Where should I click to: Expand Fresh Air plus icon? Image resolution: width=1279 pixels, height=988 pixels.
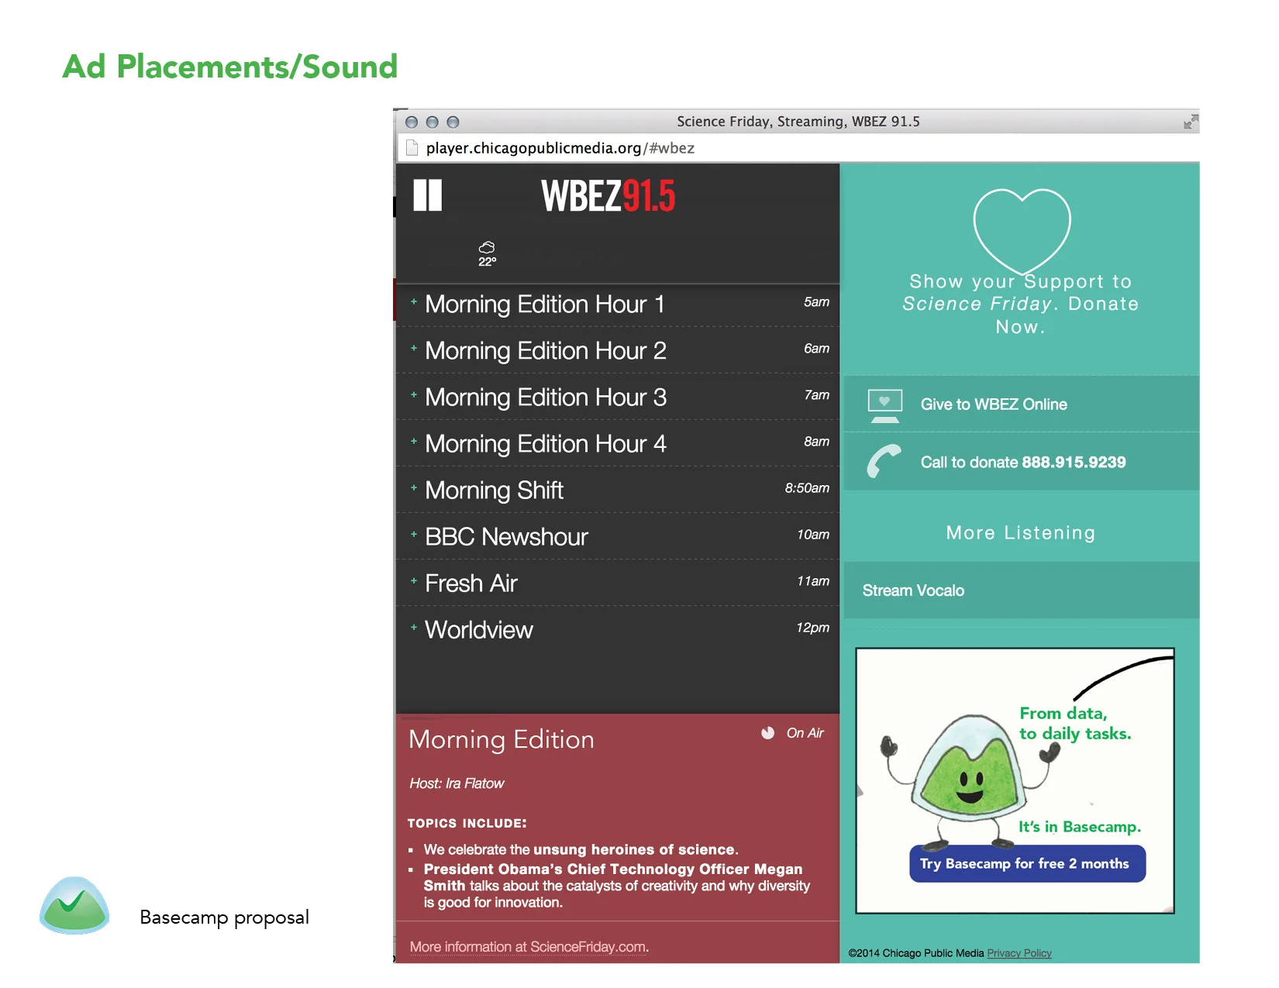click(414, 580)
